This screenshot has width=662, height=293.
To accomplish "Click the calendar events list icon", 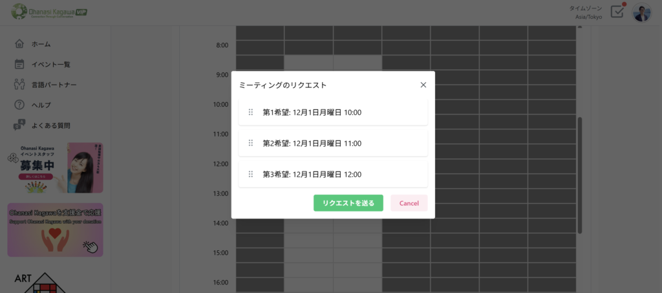I will click(x=19, y=64).
